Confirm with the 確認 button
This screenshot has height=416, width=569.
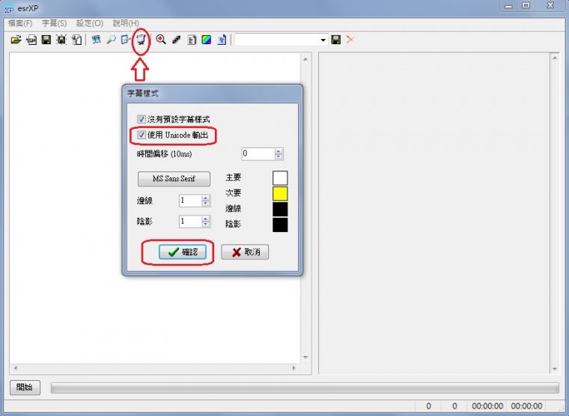[183, 252]
